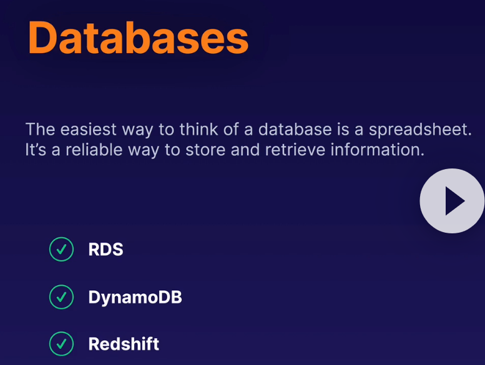Click the word "information" in the description
This screenshot has height=365, width=485.
[377, 150]
